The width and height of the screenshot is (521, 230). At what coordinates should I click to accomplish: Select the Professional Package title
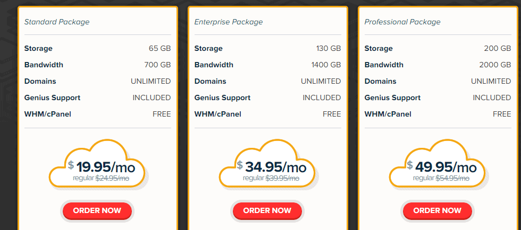click(x=402, y=22)
